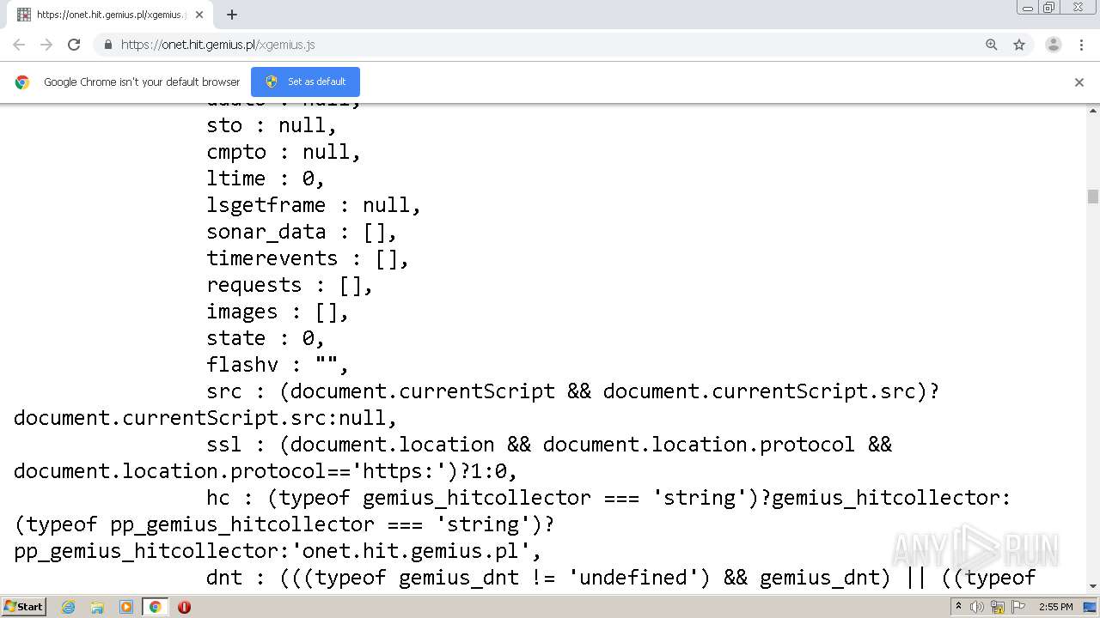
Task: Go forward to the next page
Action: [x=46, y=45]
